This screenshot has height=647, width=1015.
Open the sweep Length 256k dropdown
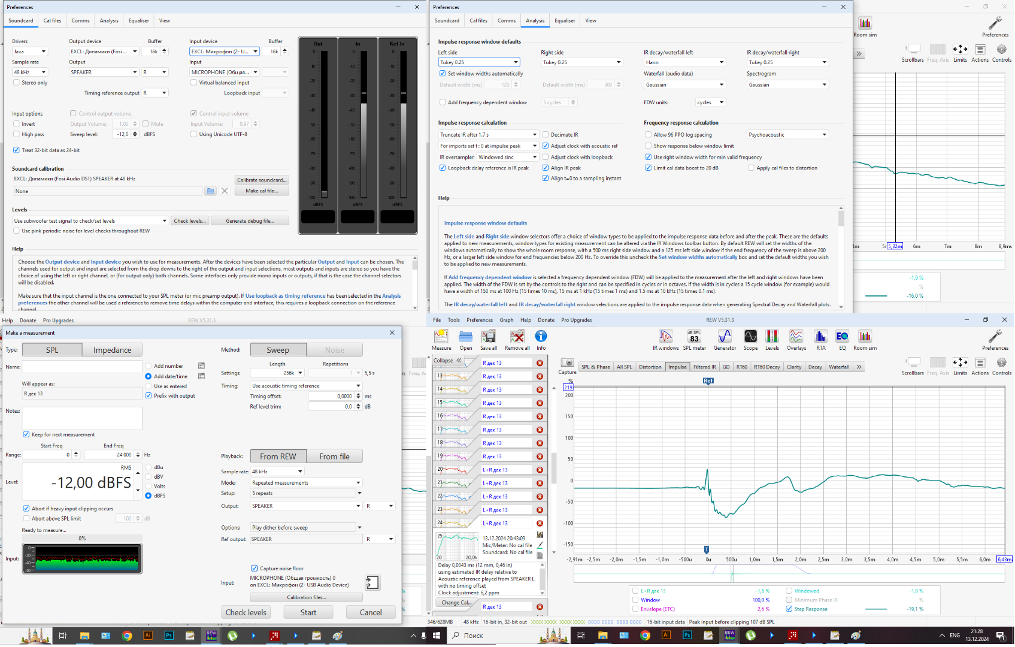277,373
